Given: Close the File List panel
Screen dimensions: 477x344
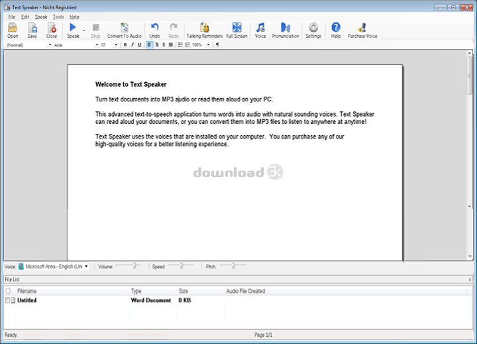Looking at the screenshot, I should coord(470,280).
